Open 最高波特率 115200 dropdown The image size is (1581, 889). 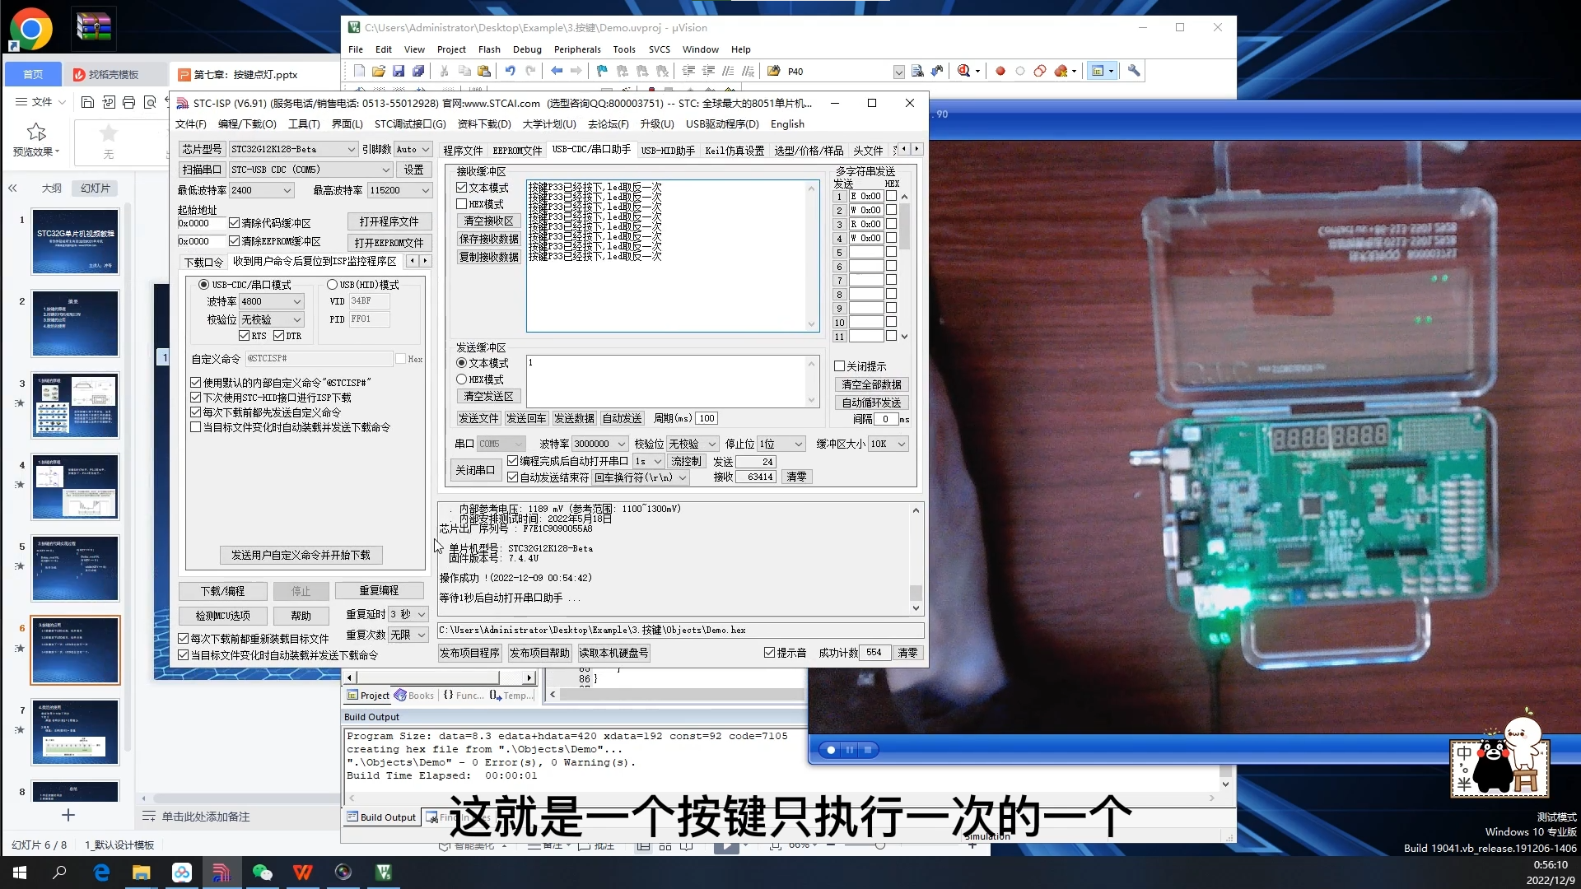[399, 190]
